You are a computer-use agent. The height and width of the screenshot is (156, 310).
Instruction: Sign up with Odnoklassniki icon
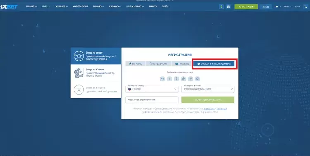click(169, 79)
